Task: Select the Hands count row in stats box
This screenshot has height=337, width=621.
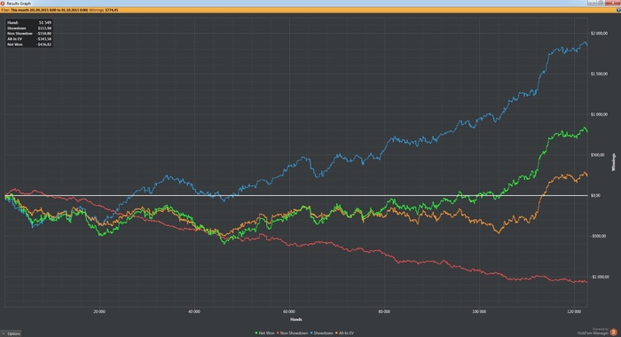Action: (x=29, y=22)
